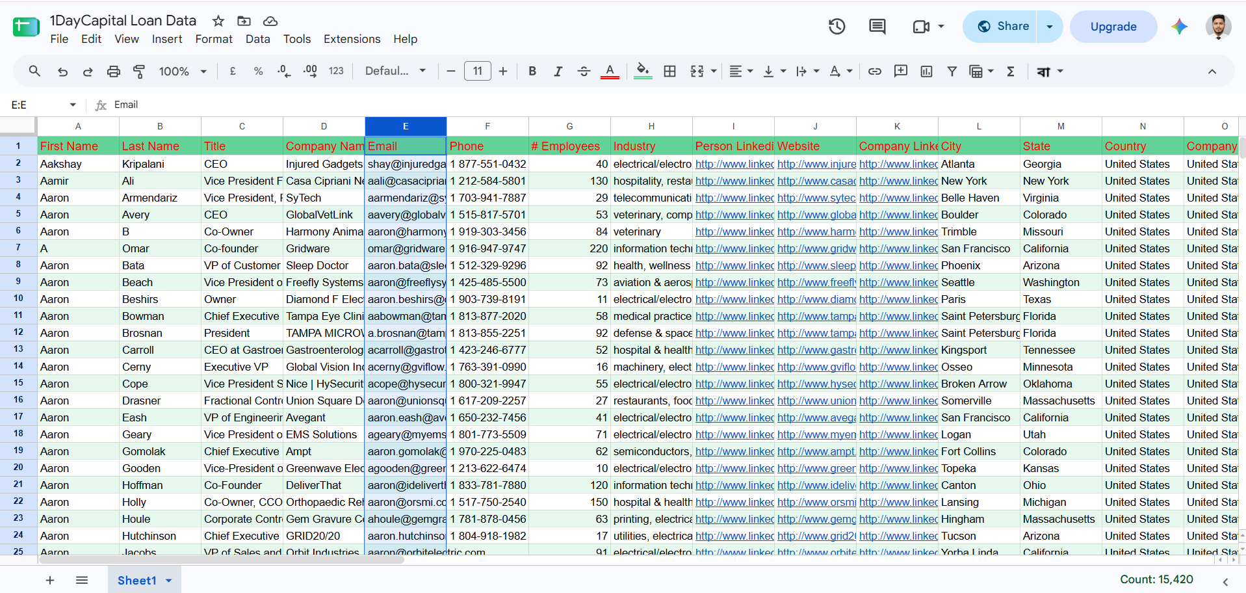The height and width of the screenshot is (593, 1246).
Task: Toggle strikethrough formatting
Action: (584, 72)
